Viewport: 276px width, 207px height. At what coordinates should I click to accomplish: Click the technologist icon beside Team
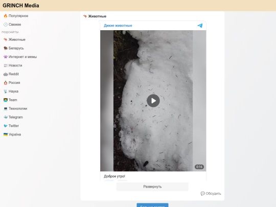point(6,100)
